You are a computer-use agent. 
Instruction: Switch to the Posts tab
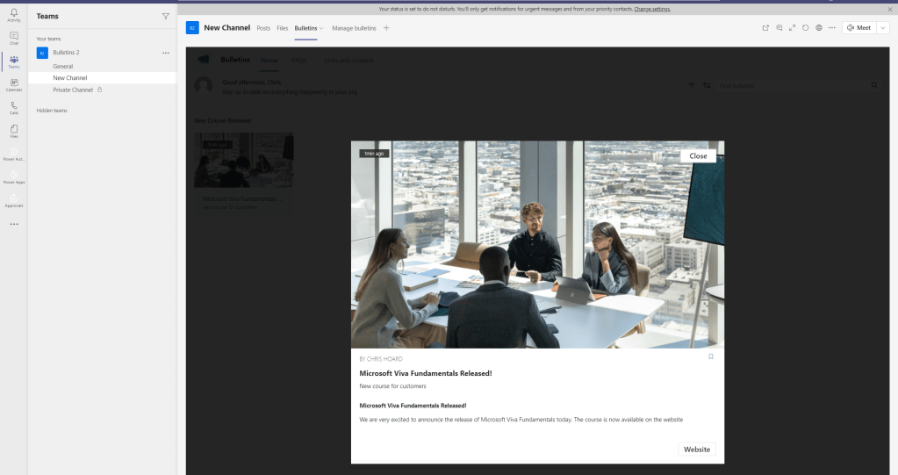(x=263, y=28)
